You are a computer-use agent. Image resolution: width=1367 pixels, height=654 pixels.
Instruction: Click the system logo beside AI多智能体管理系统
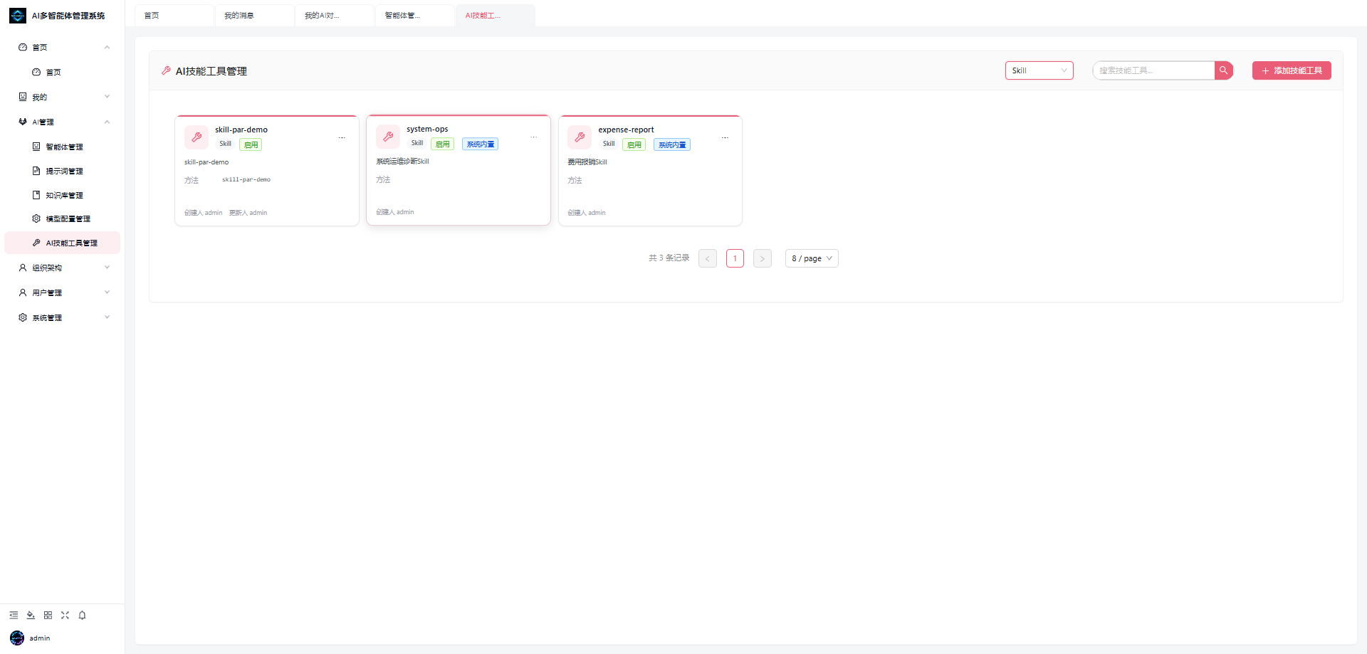18,16
